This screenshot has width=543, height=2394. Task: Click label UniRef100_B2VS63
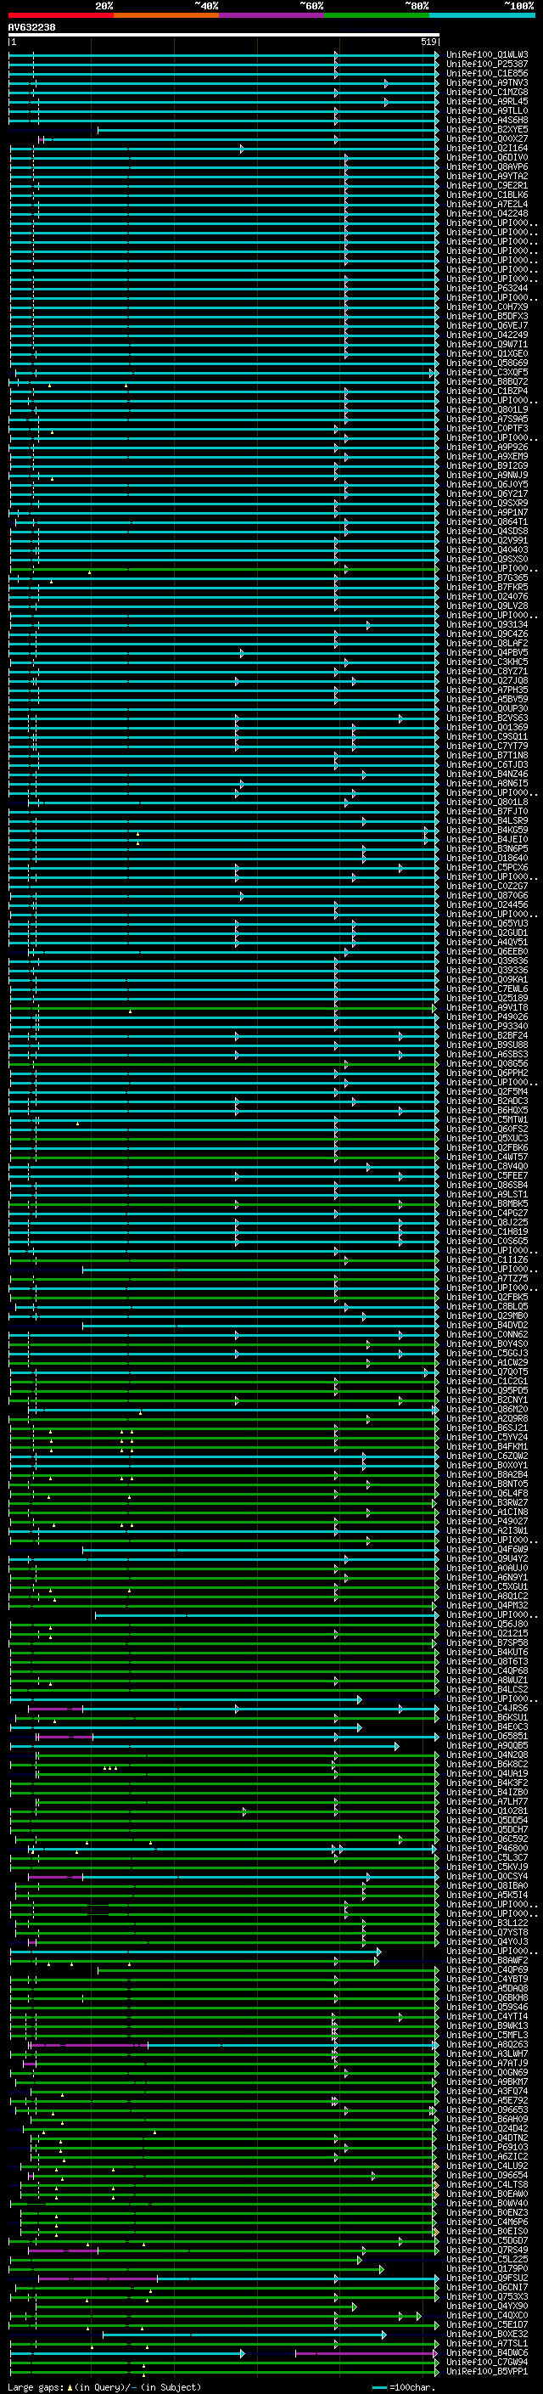pyautogui.click(x=487, y=718)
